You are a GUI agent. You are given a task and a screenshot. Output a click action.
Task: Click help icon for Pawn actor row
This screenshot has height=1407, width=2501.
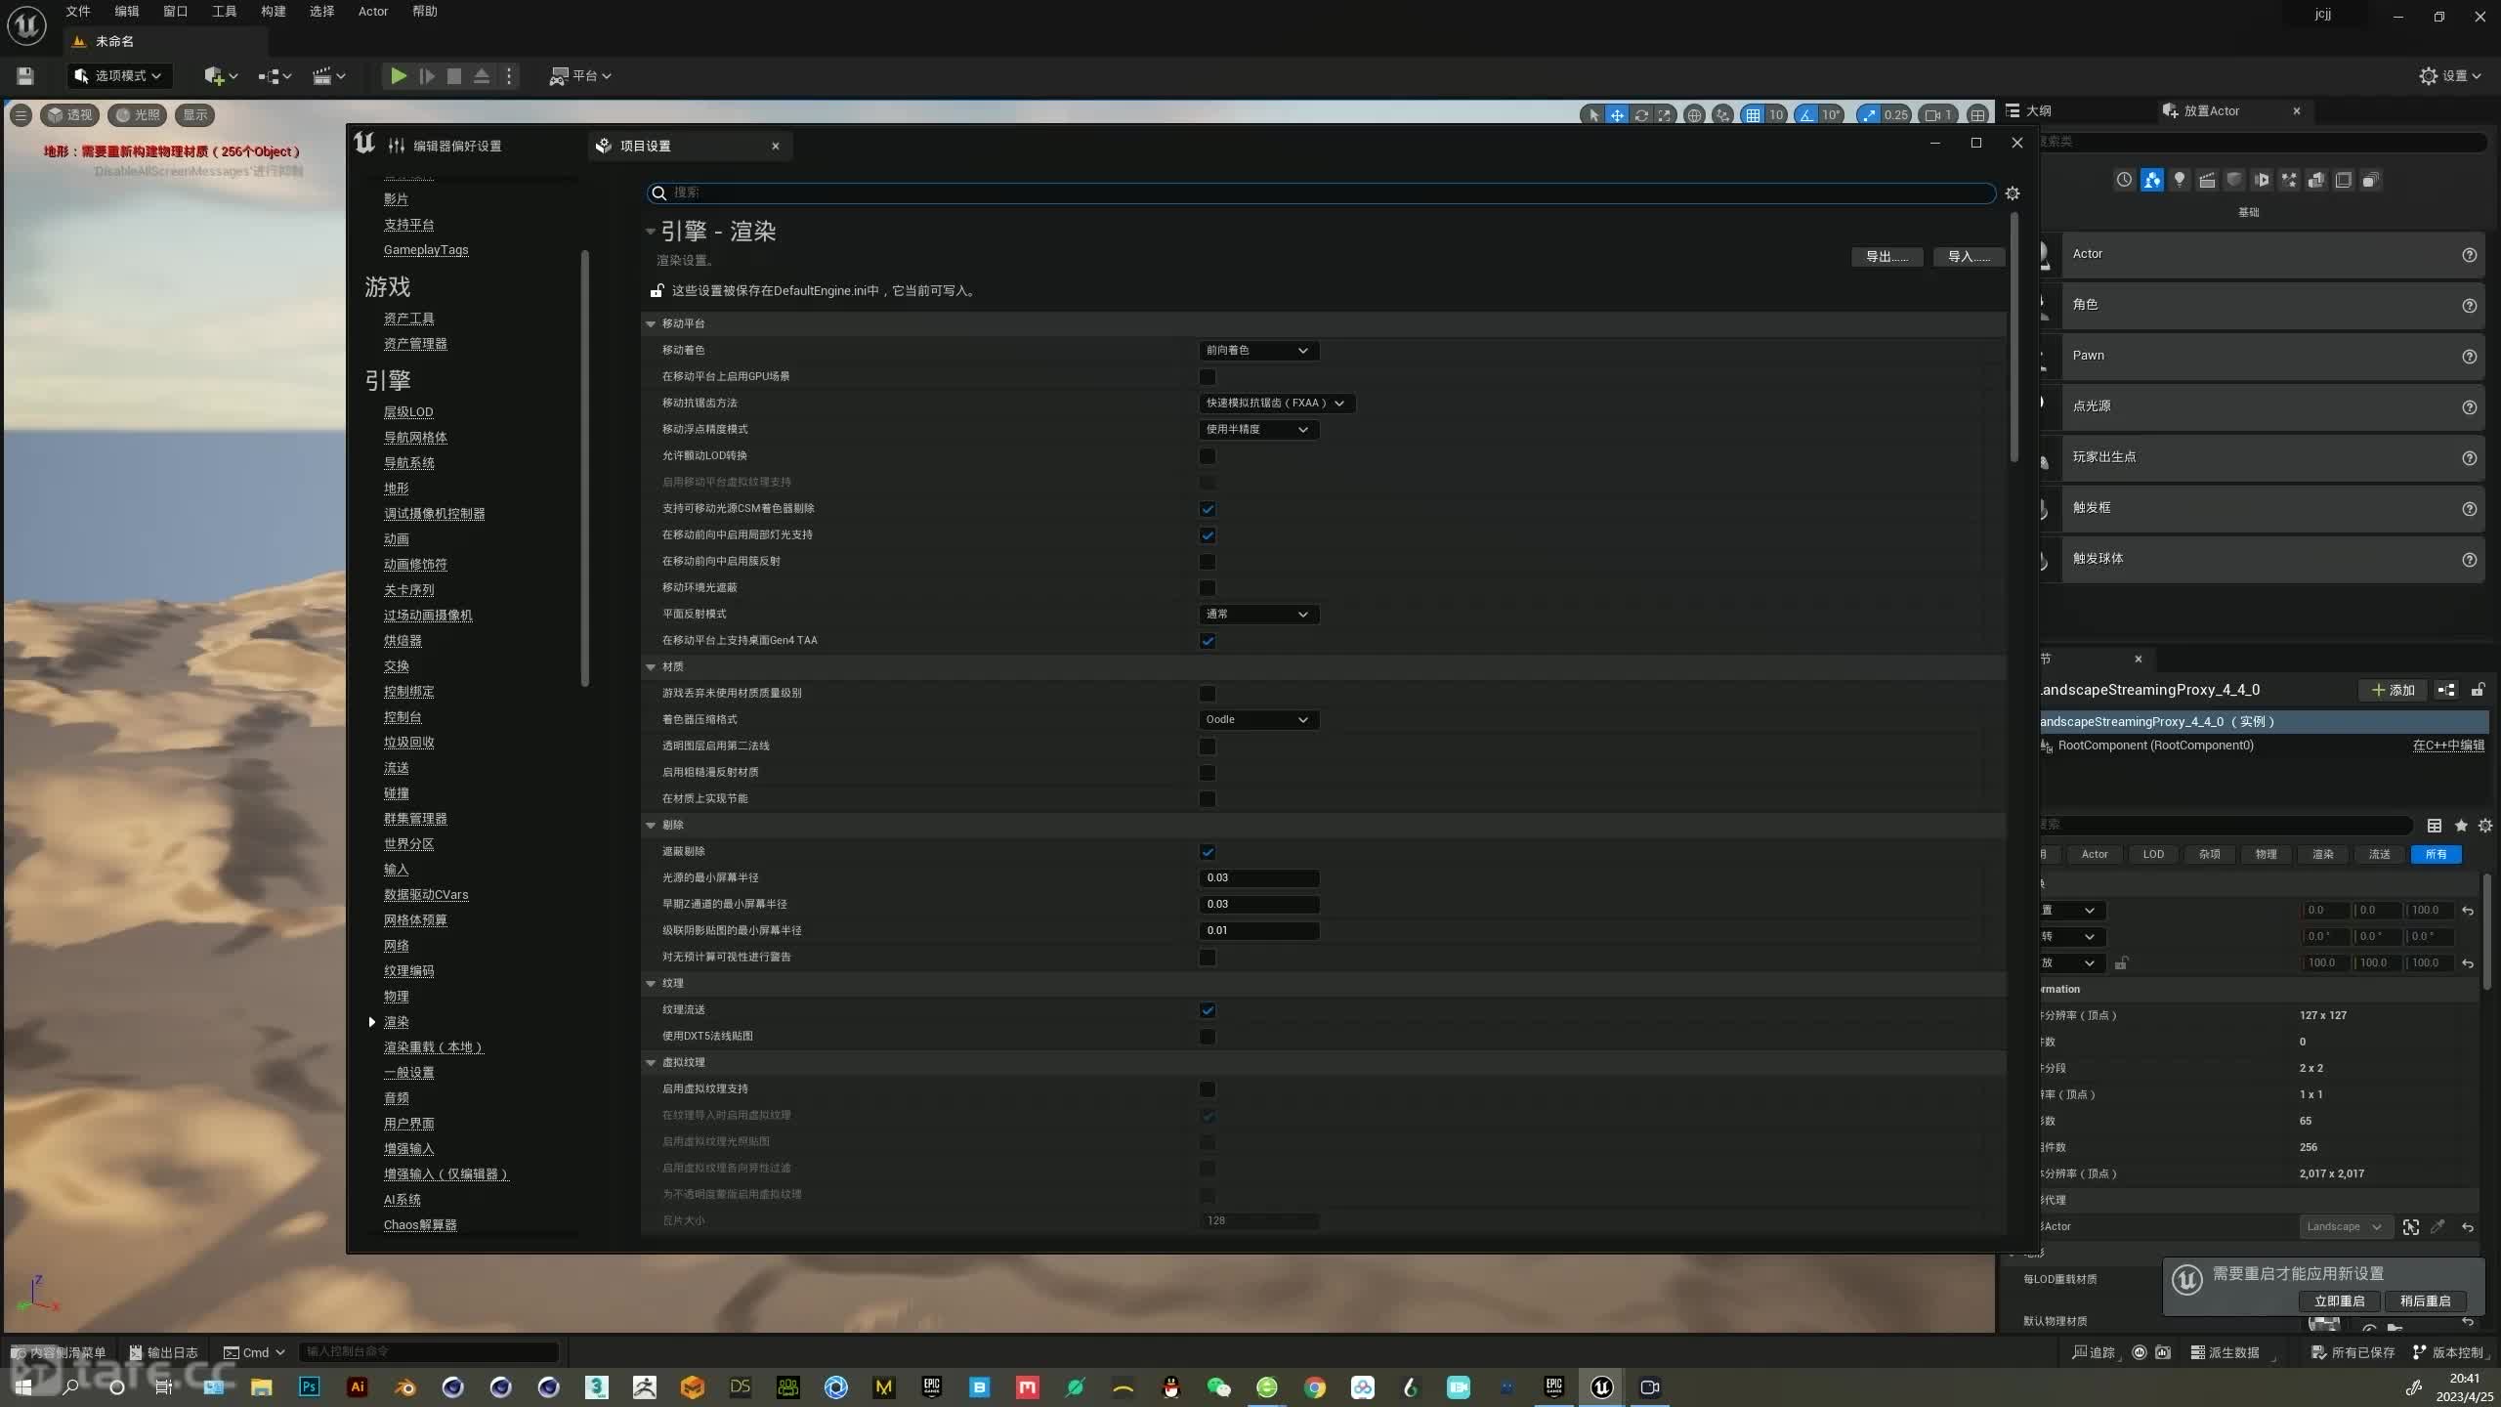pyautogui.click(x=2469, y=357)
